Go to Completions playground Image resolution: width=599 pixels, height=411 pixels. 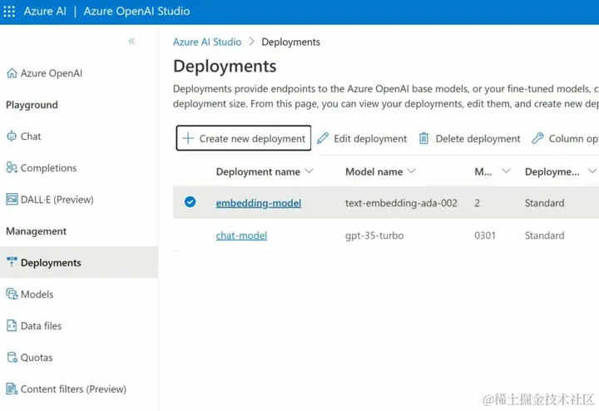point(48,168)
